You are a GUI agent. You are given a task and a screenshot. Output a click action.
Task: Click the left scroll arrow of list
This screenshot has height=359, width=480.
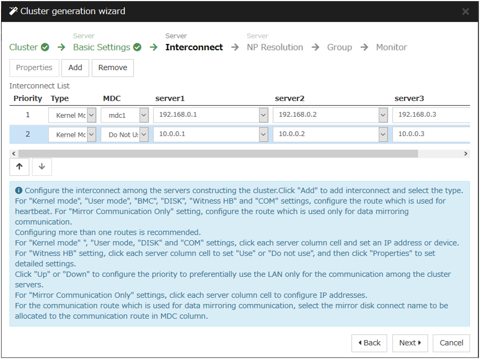click(13, 154)
